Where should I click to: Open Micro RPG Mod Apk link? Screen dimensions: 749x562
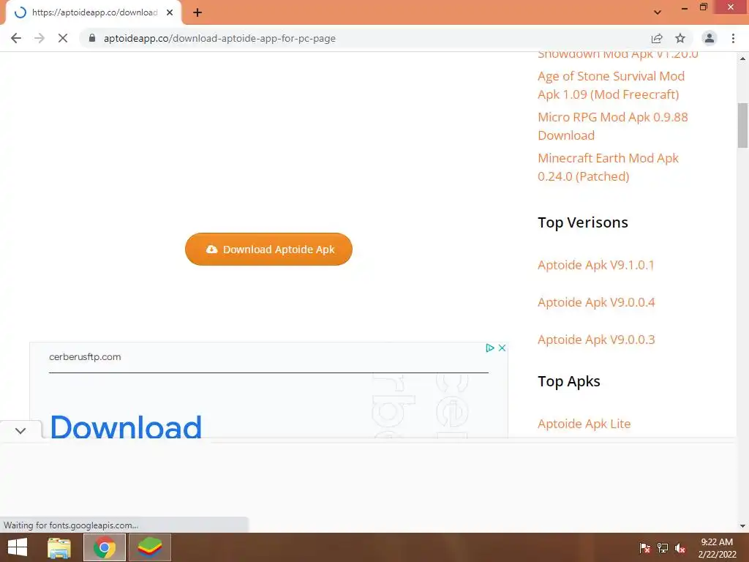[613, 126]
